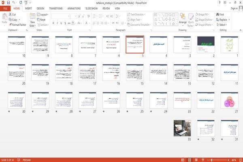Click Sign in link

point(234,9)
